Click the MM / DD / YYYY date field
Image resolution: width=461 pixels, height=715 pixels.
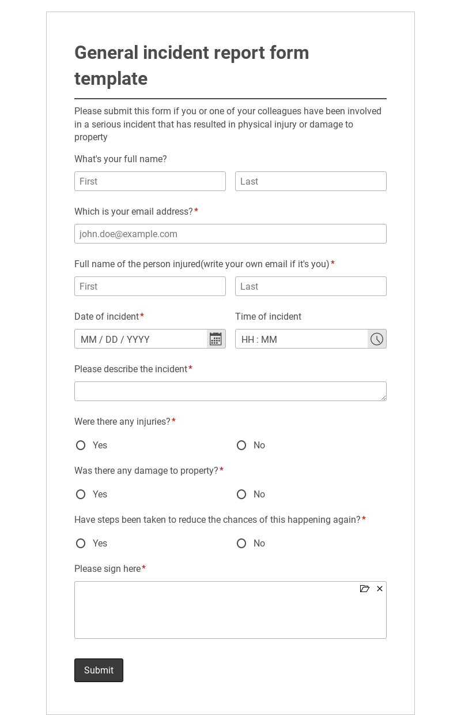141,339
